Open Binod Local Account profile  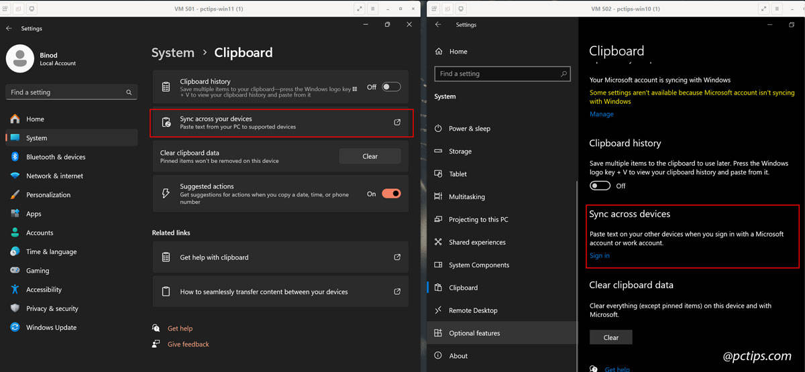point(42,59)
